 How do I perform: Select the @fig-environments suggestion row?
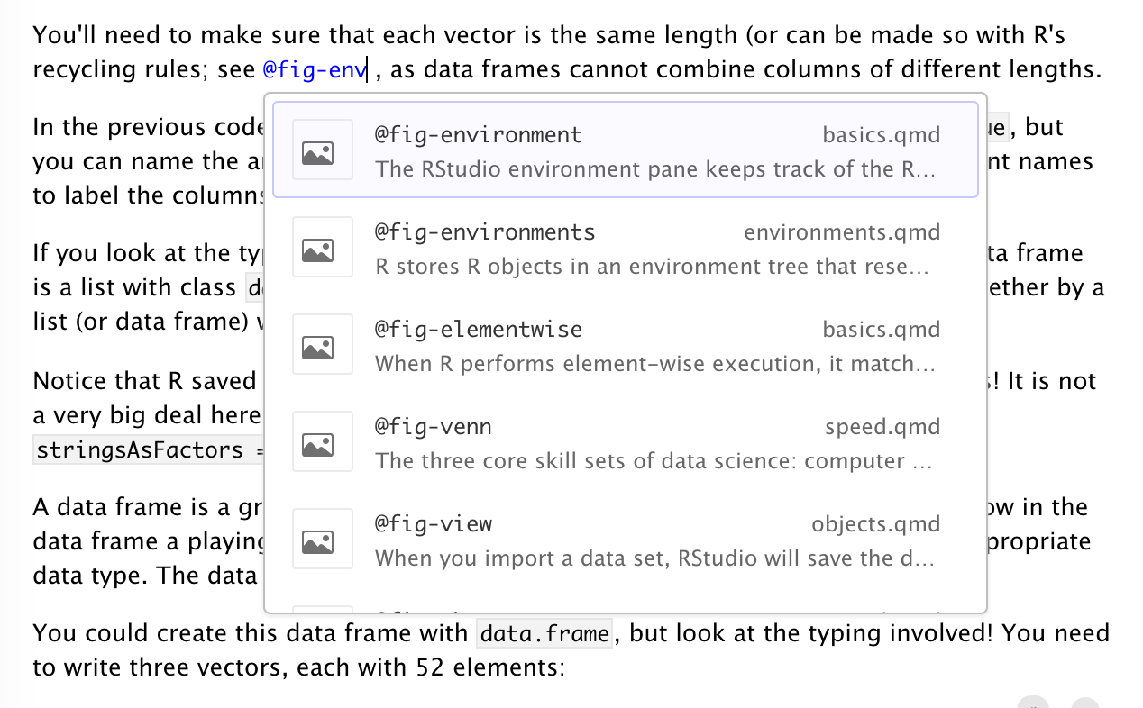tap(625, 247)
